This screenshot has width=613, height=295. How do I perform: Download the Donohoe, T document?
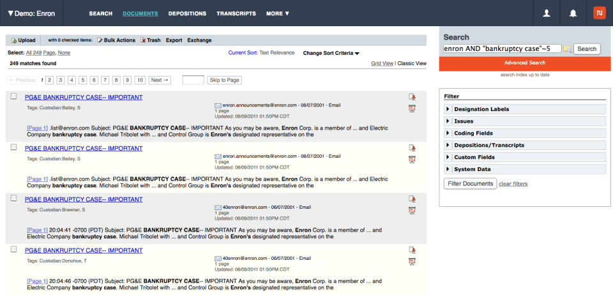pyautogui.click(x=412, y=250)
